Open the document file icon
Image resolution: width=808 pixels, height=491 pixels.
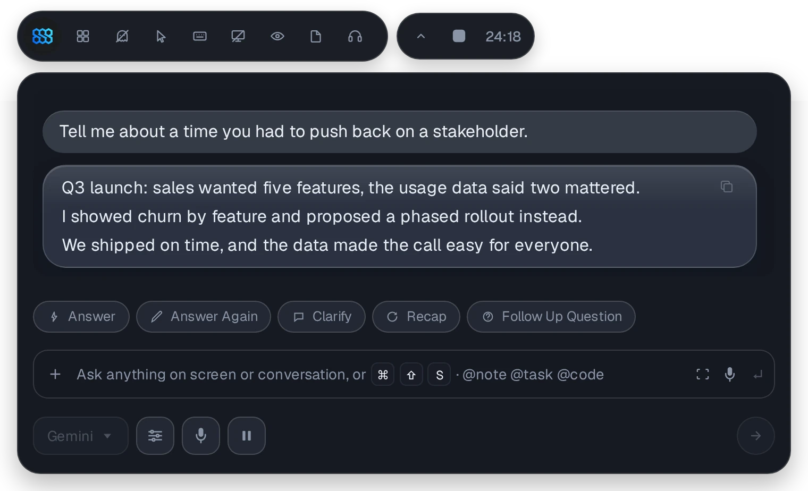tap(316, 36)
